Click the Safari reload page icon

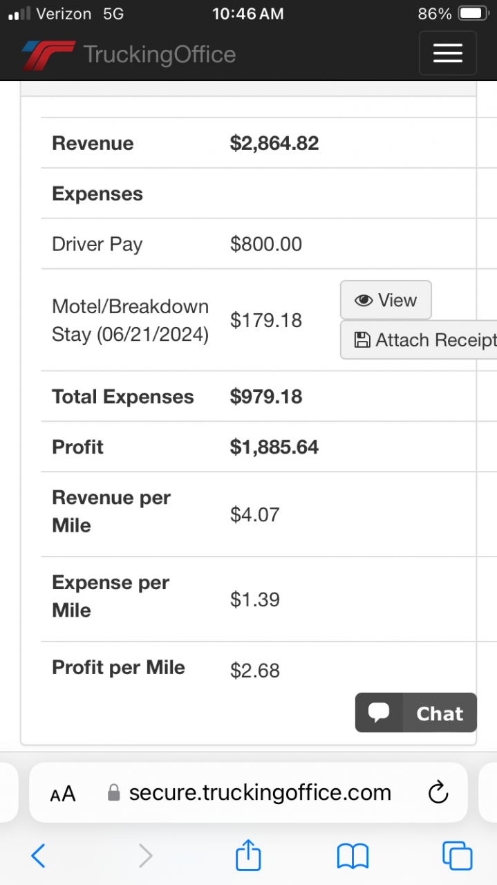(x=438, y=792)
